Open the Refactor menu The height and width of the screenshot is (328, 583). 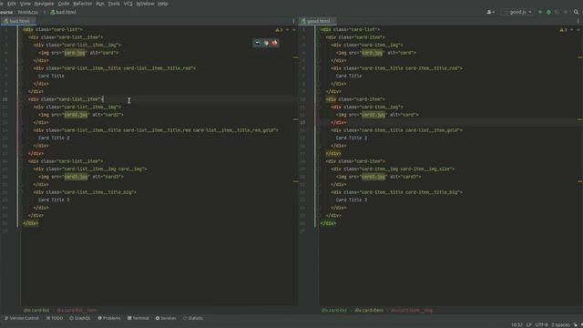(83, 4)
